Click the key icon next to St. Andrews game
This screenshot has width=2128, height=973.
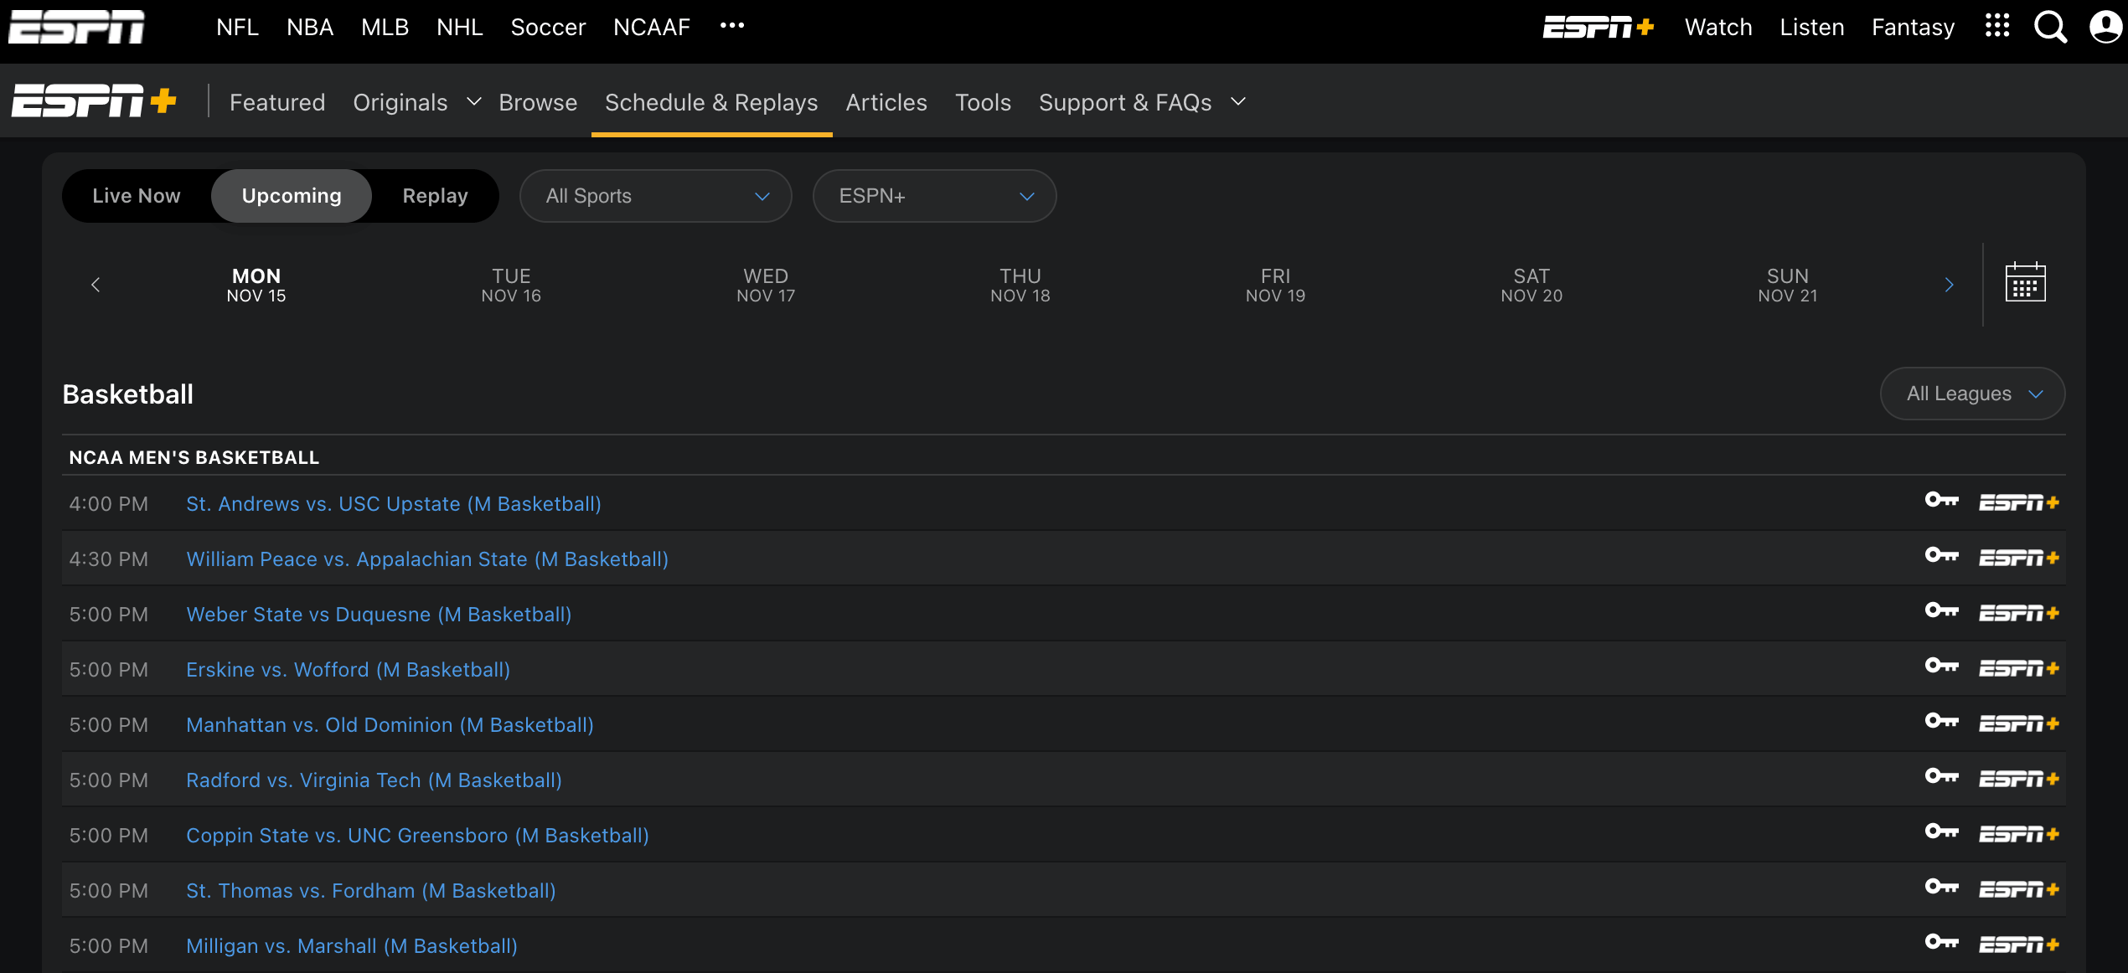click(1942, 500)
